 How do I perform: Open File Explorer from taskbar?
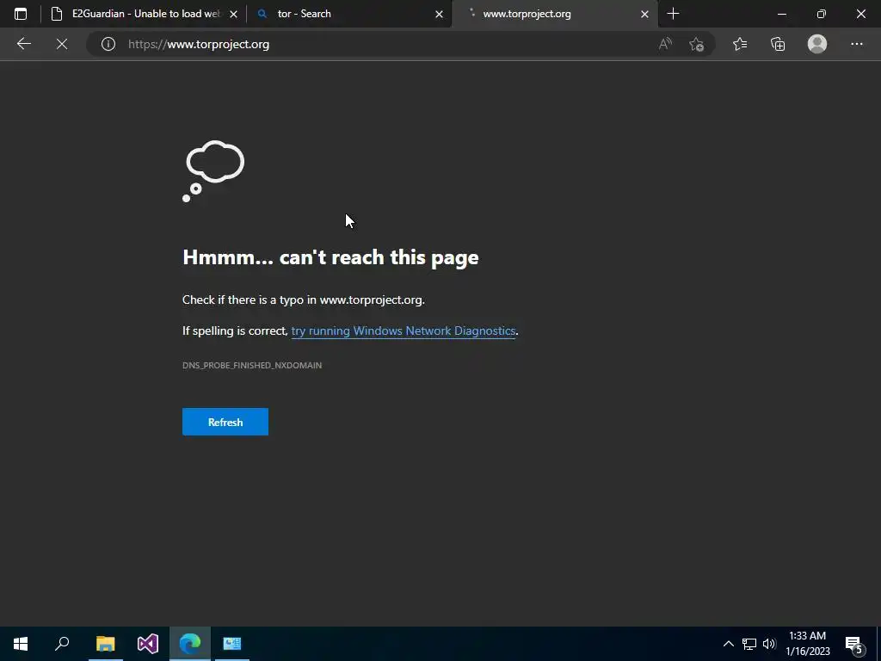tap(105, 644)
